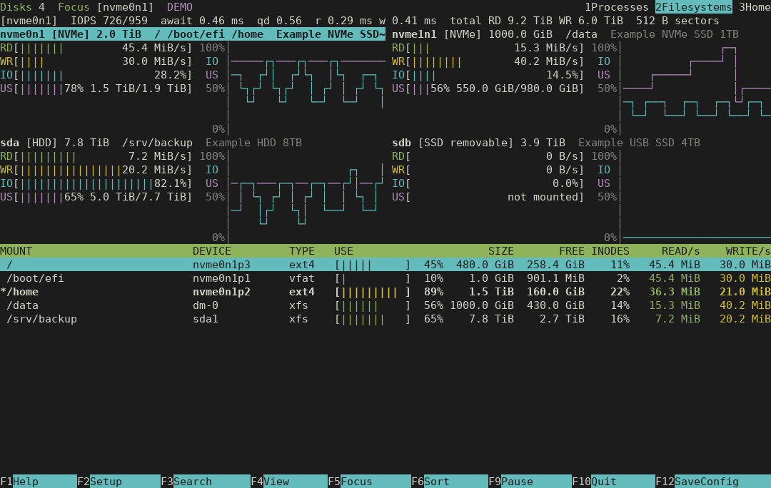771x488 pixels.
Task: Sort by the WRITE/s column header
Action: pos(748,251)
